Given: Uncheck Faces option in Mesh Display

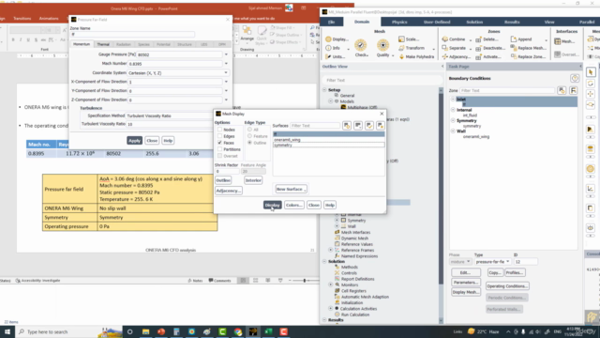Looking at the screenshot, I should point(219,143).
